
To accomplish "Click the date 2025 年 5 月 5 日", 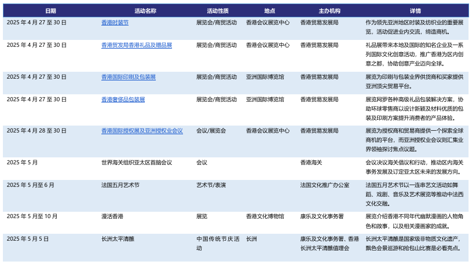I will (28, 239).
